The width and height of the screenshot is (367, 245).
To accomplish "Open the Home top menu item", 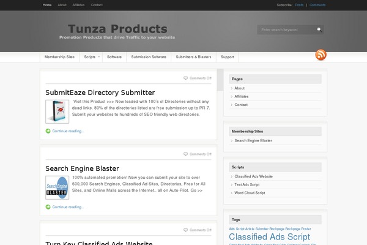I will pos(47,5).
